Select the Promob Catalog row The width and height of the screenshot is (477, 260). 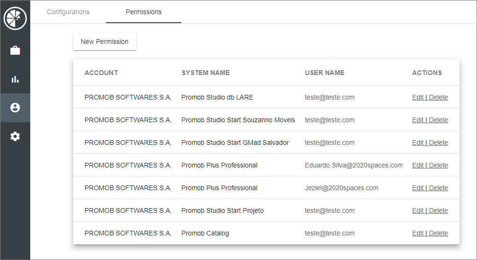click(266, 233)
